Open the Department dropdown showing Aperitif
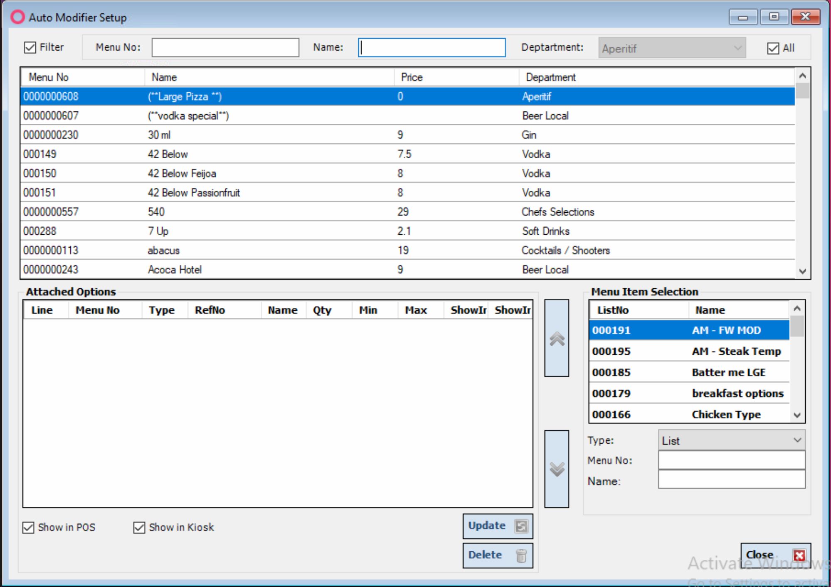 [x=672, y=48]
